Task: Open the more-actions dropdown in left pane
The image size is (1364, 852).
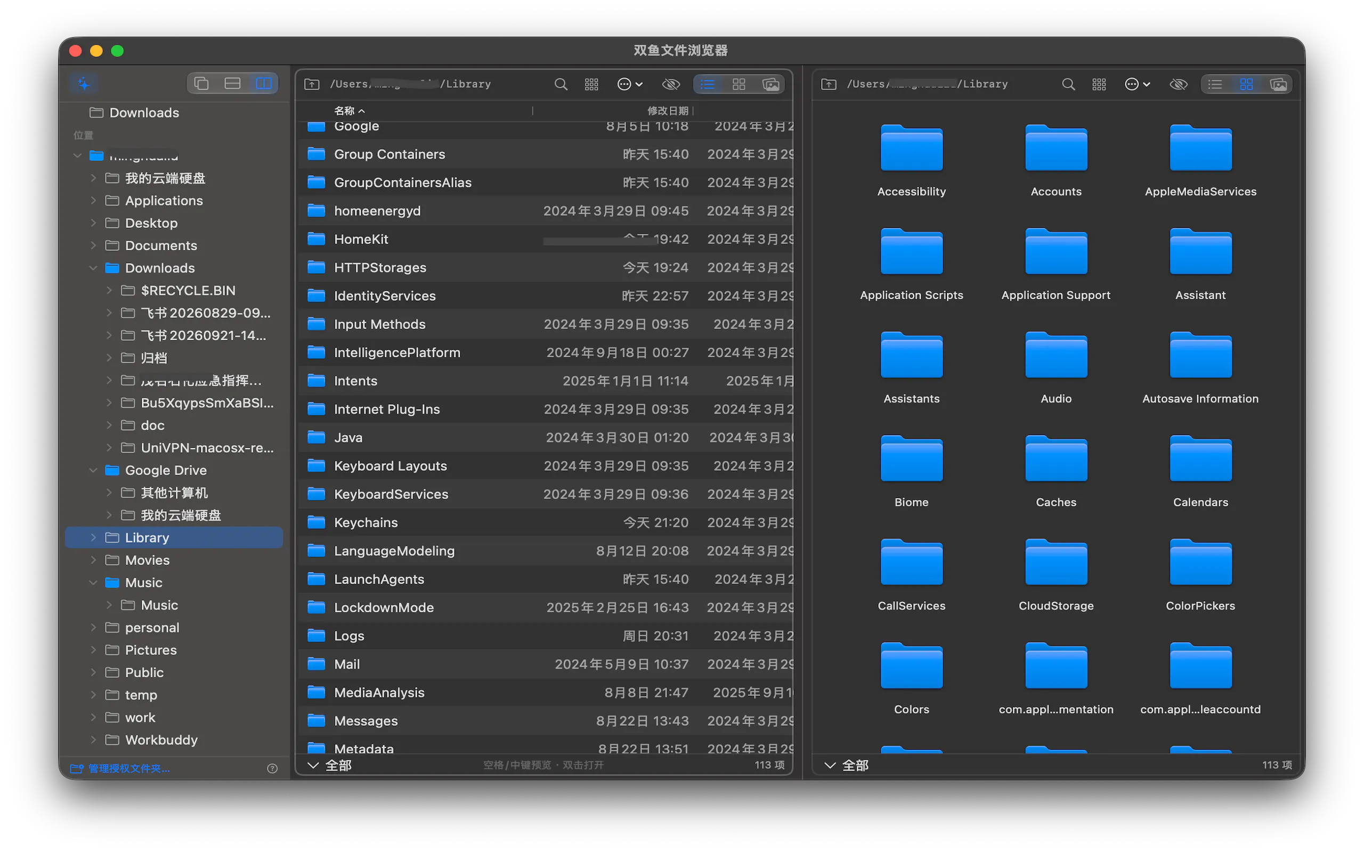Action: click(630, 84)
